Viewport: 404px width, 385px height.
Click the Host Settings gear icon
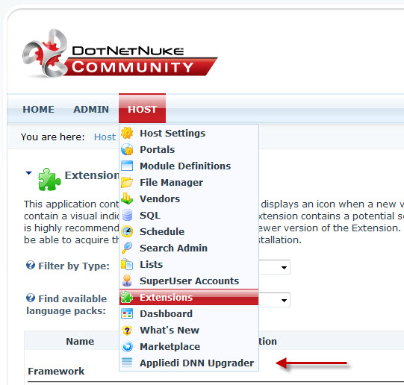(127, 133)
